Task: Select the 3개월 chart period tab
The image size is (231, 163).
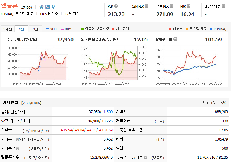Action: pyautogui.click(x=8, y=29)
